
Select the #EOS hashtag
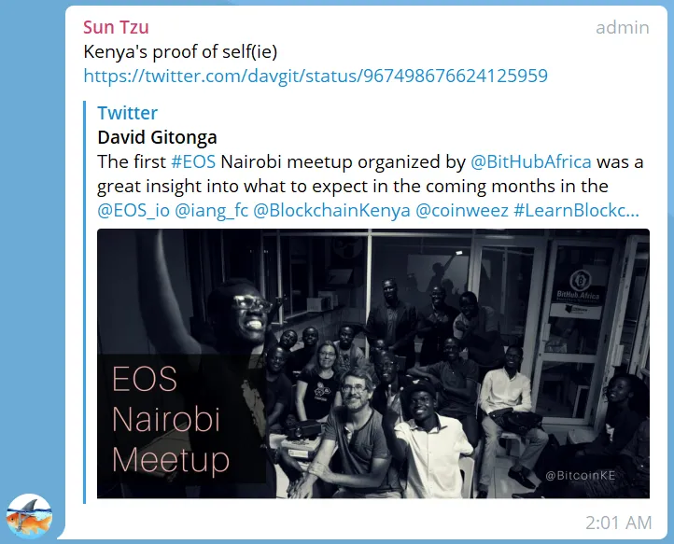(193, 162)
